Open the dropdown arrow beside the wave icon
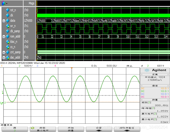 (7, 4)
